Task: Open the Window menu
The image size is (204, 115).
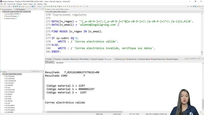Action: coord(40,4)
